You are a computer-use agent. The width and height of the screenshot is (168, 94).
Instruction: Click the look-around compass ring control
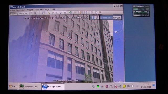118,27
